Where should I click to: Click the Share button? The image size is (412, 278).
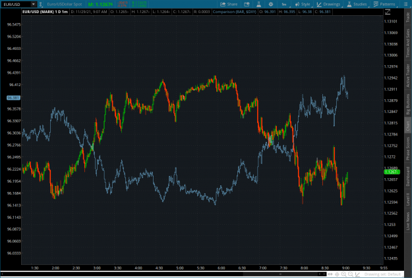coord(229,4)
